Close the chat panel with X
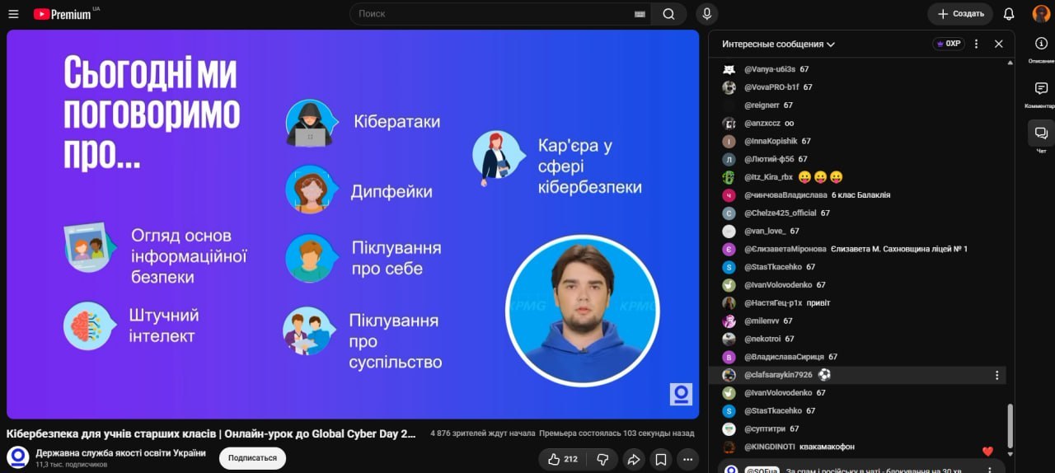This screenshot has height=473, width=1055. point(999,44)
